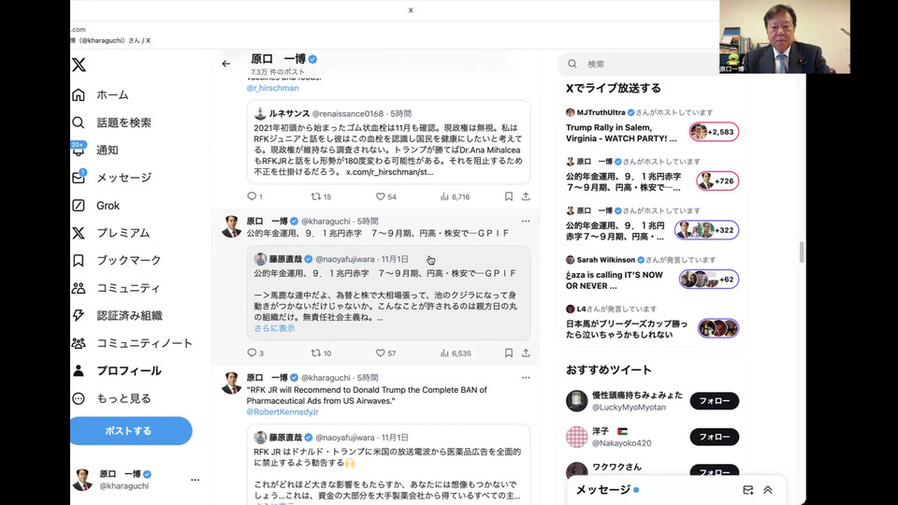This screenshot has height=505, width=898.
Task: Open account menu dots next to @kharaguchi
Action: click(x=196, y=480)
